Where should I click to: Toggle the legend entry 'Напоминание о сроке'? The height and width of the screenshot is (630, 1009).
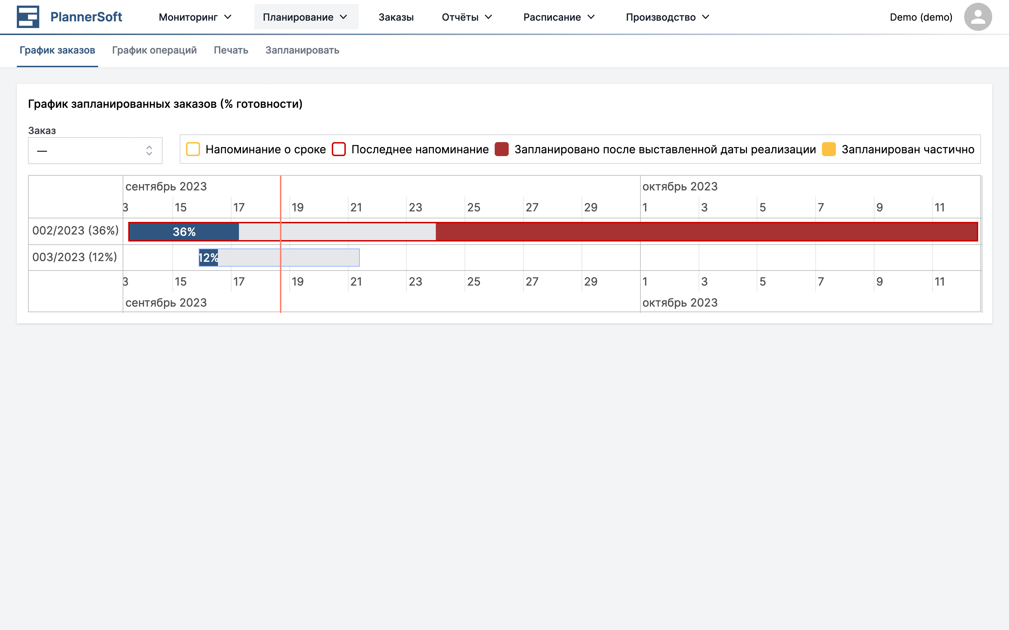[x=266, y=149]
